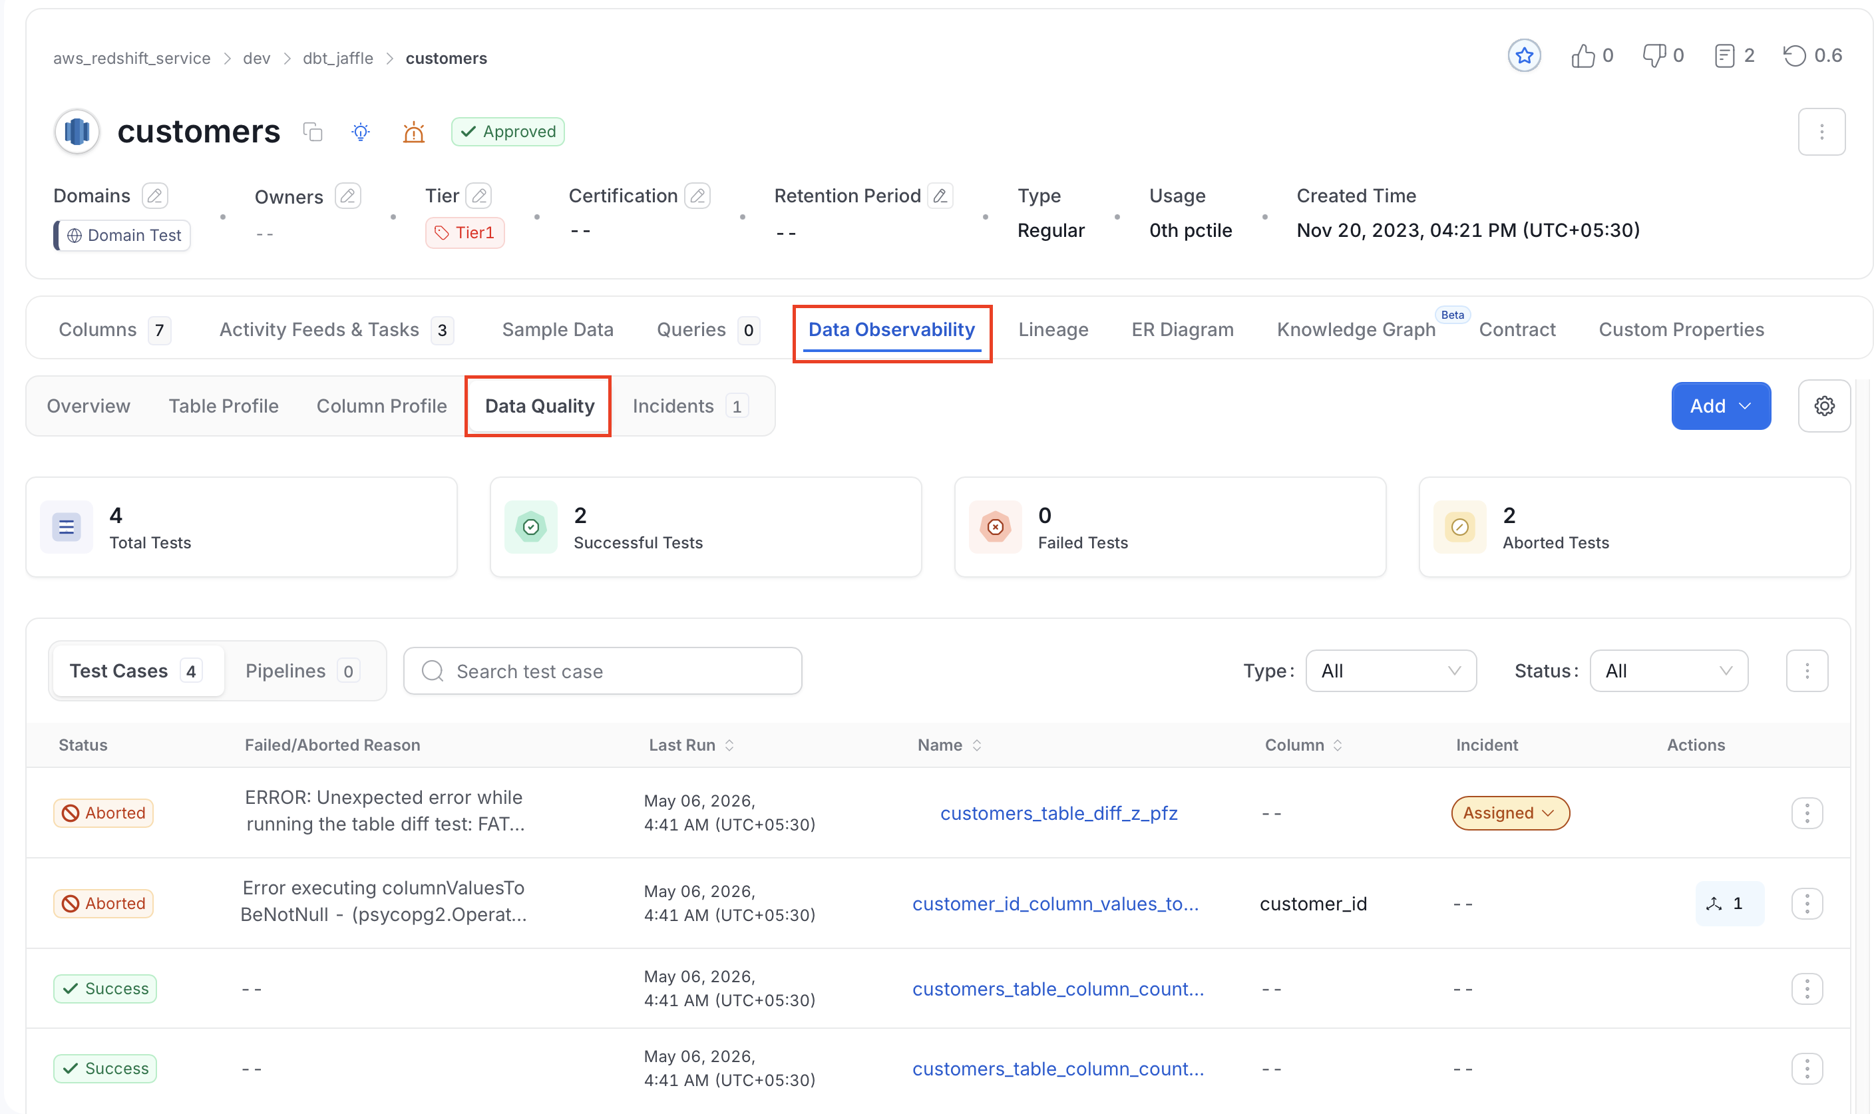The image size is (1874, 1114).
Task: Switch to the Lineage tab
Action: pos(1053,329)
